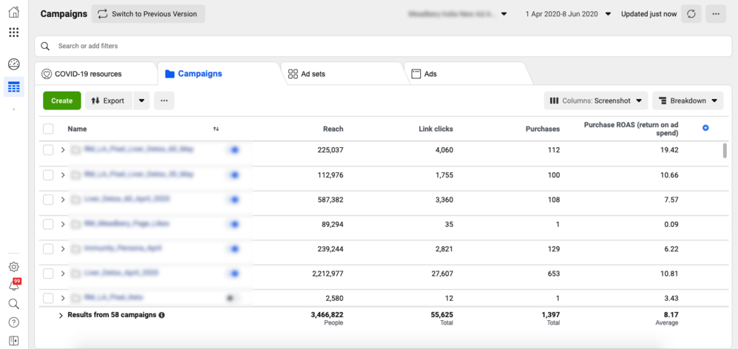Open the Columns: Screenshot dropdown
738x349 pixels.
pos(595,101)
